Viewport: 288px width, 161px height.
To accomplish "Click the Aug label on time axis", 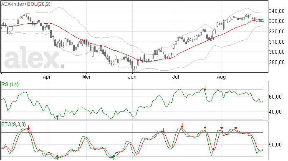I will [x=221, y=77].
